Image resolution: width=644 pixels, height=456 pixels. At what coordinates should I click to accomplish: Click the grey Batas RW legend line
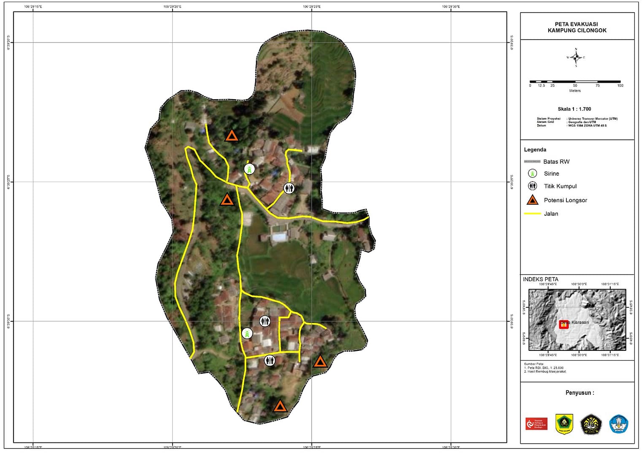(532, 162)
